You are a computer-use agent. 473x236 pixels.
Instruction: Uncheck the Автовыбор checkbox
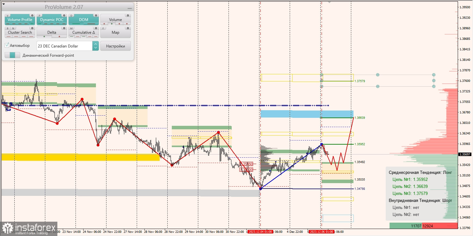point(7,45)
